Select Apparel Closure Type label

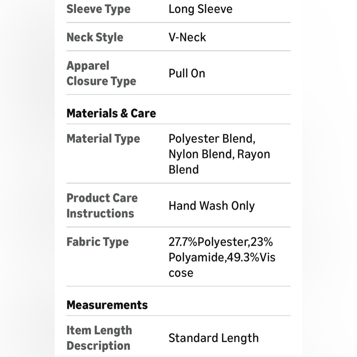coord(101,73)
